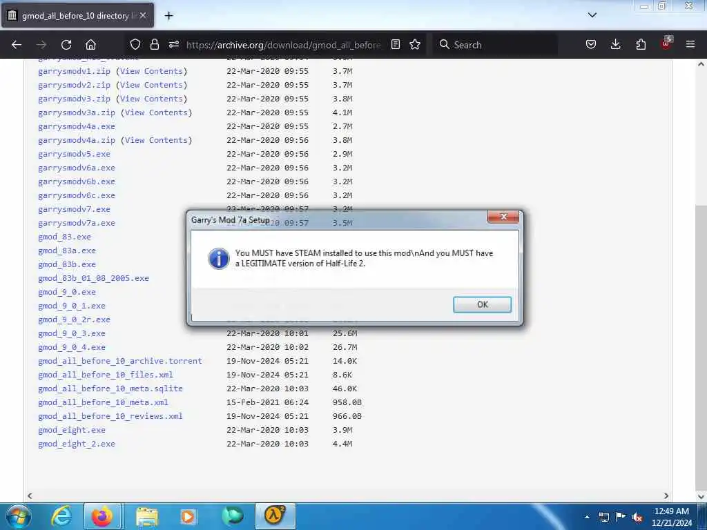Go back to the previous page
Viewport: 707px width, 530px height.
point(17,45)
